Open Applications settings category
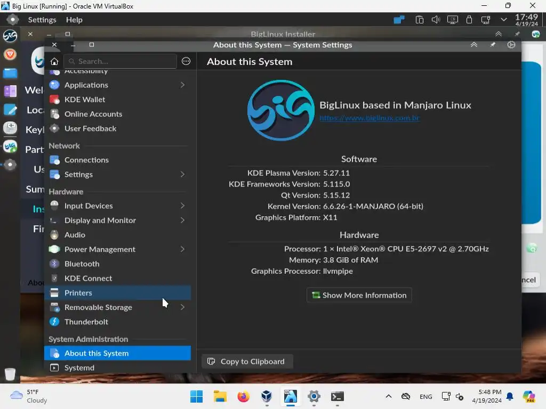Screen dimensions: 546x409 [118, 85]
